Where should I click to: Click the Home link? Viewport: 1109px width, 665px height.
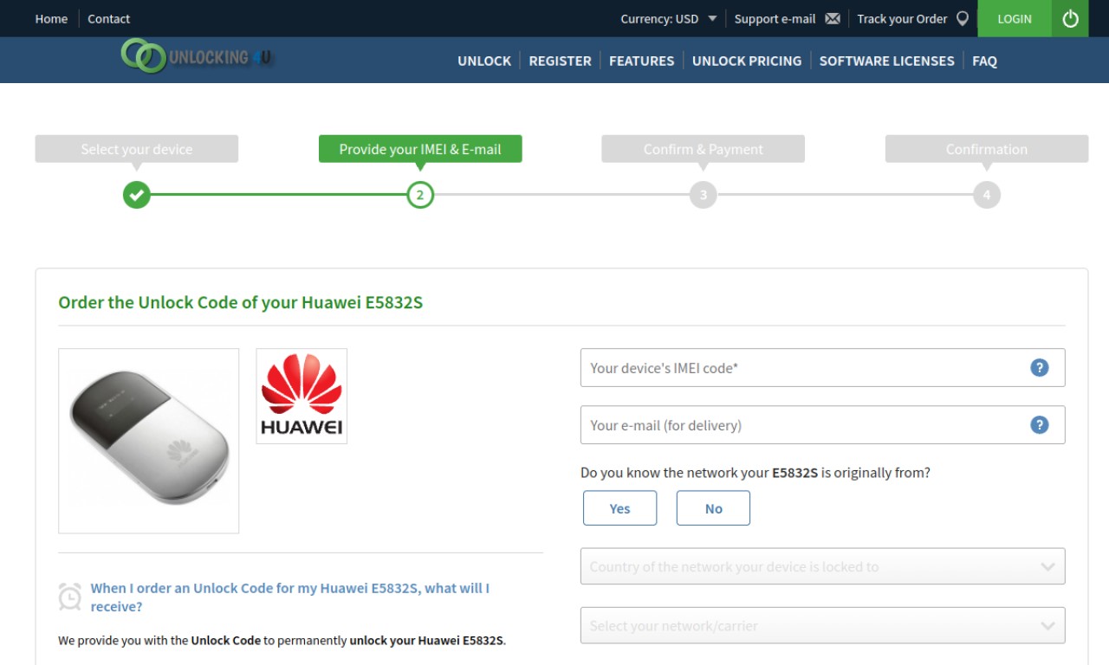point(51,18)
